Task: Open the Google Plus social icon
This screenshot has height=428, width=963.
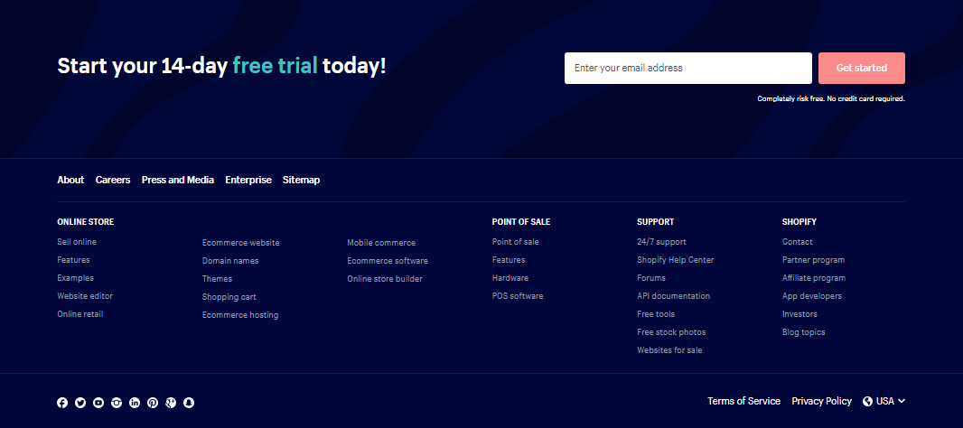Action: (171, 403)
